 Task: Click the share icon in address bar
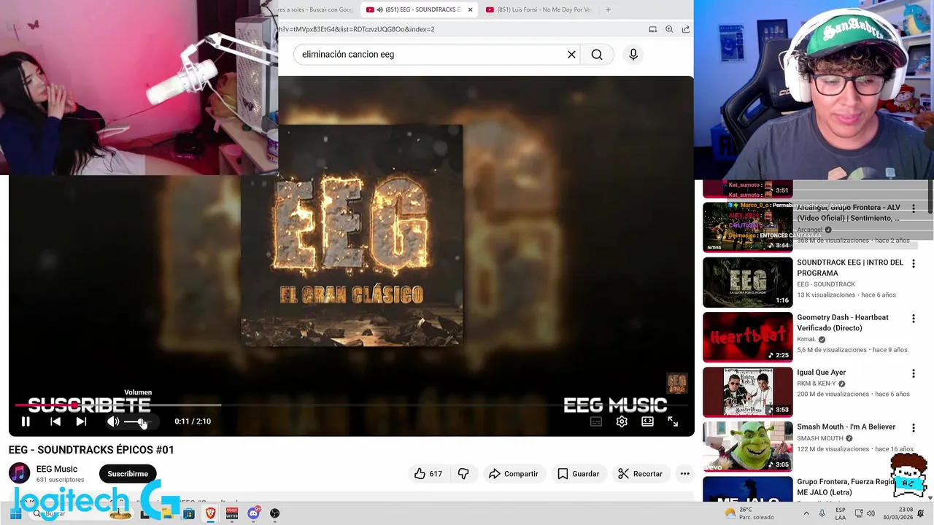click(686, 29)
